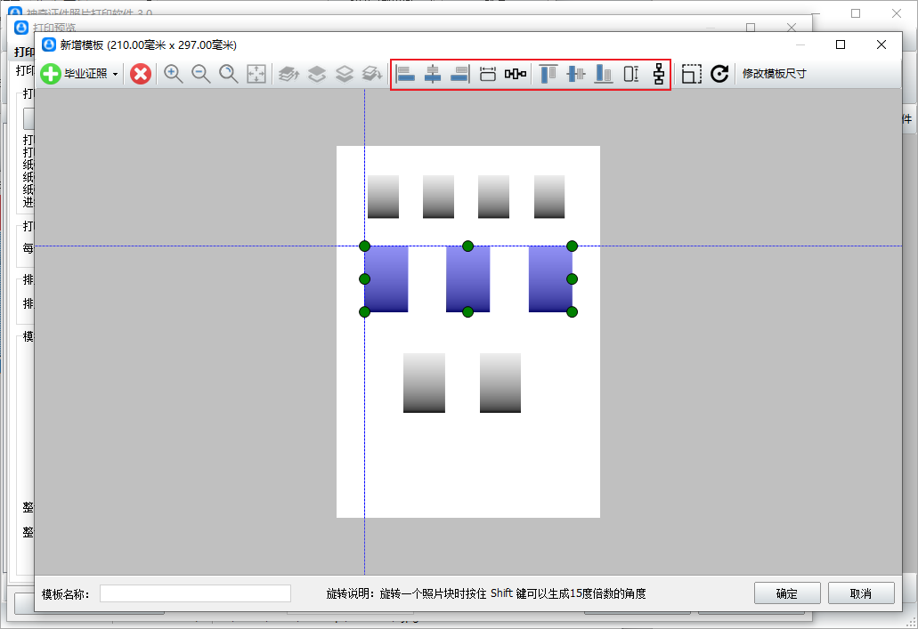Click the 修改模板尺寸 button
The width and height of the screenshot is (918, 629).
[x=774, y=74]
